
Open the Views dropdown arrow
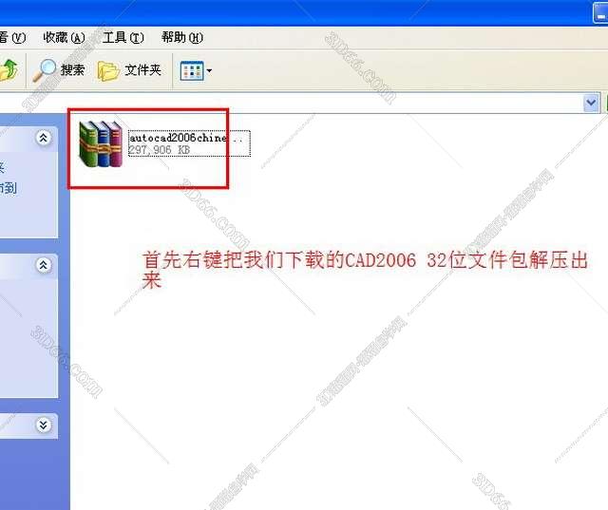(x=209, y=71)
